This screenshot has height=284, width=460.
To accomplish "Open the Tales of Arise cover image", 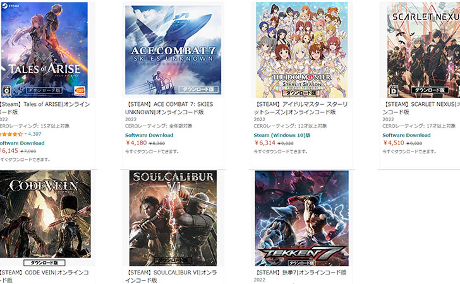I will [44, 50].
